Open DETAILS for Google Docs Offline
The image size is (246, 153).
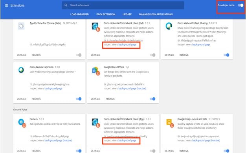[95, 98]
